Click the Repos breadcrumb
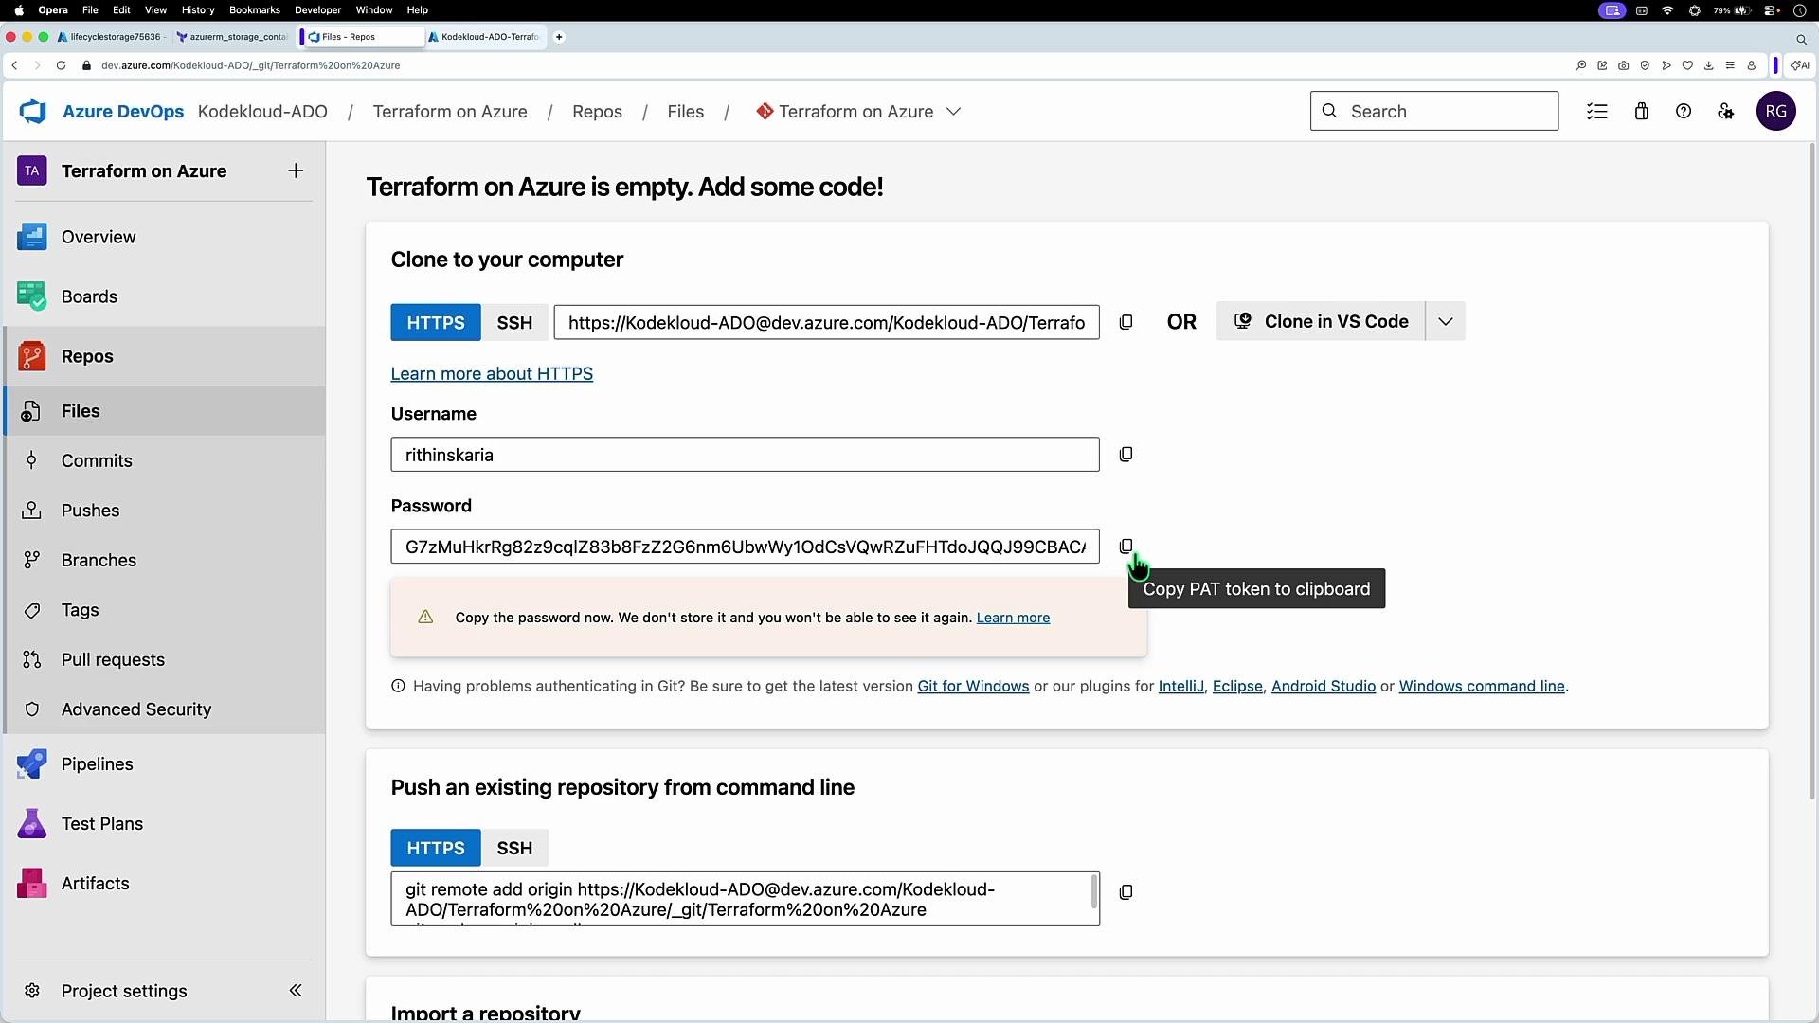The height and width of the screenshot is (1023, 1819). [597, 112]
